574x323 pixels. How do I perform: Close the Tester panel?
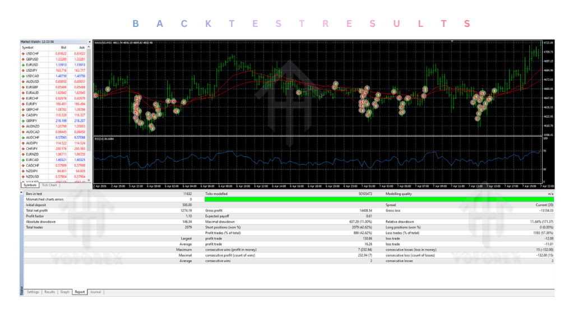point(21,192)
